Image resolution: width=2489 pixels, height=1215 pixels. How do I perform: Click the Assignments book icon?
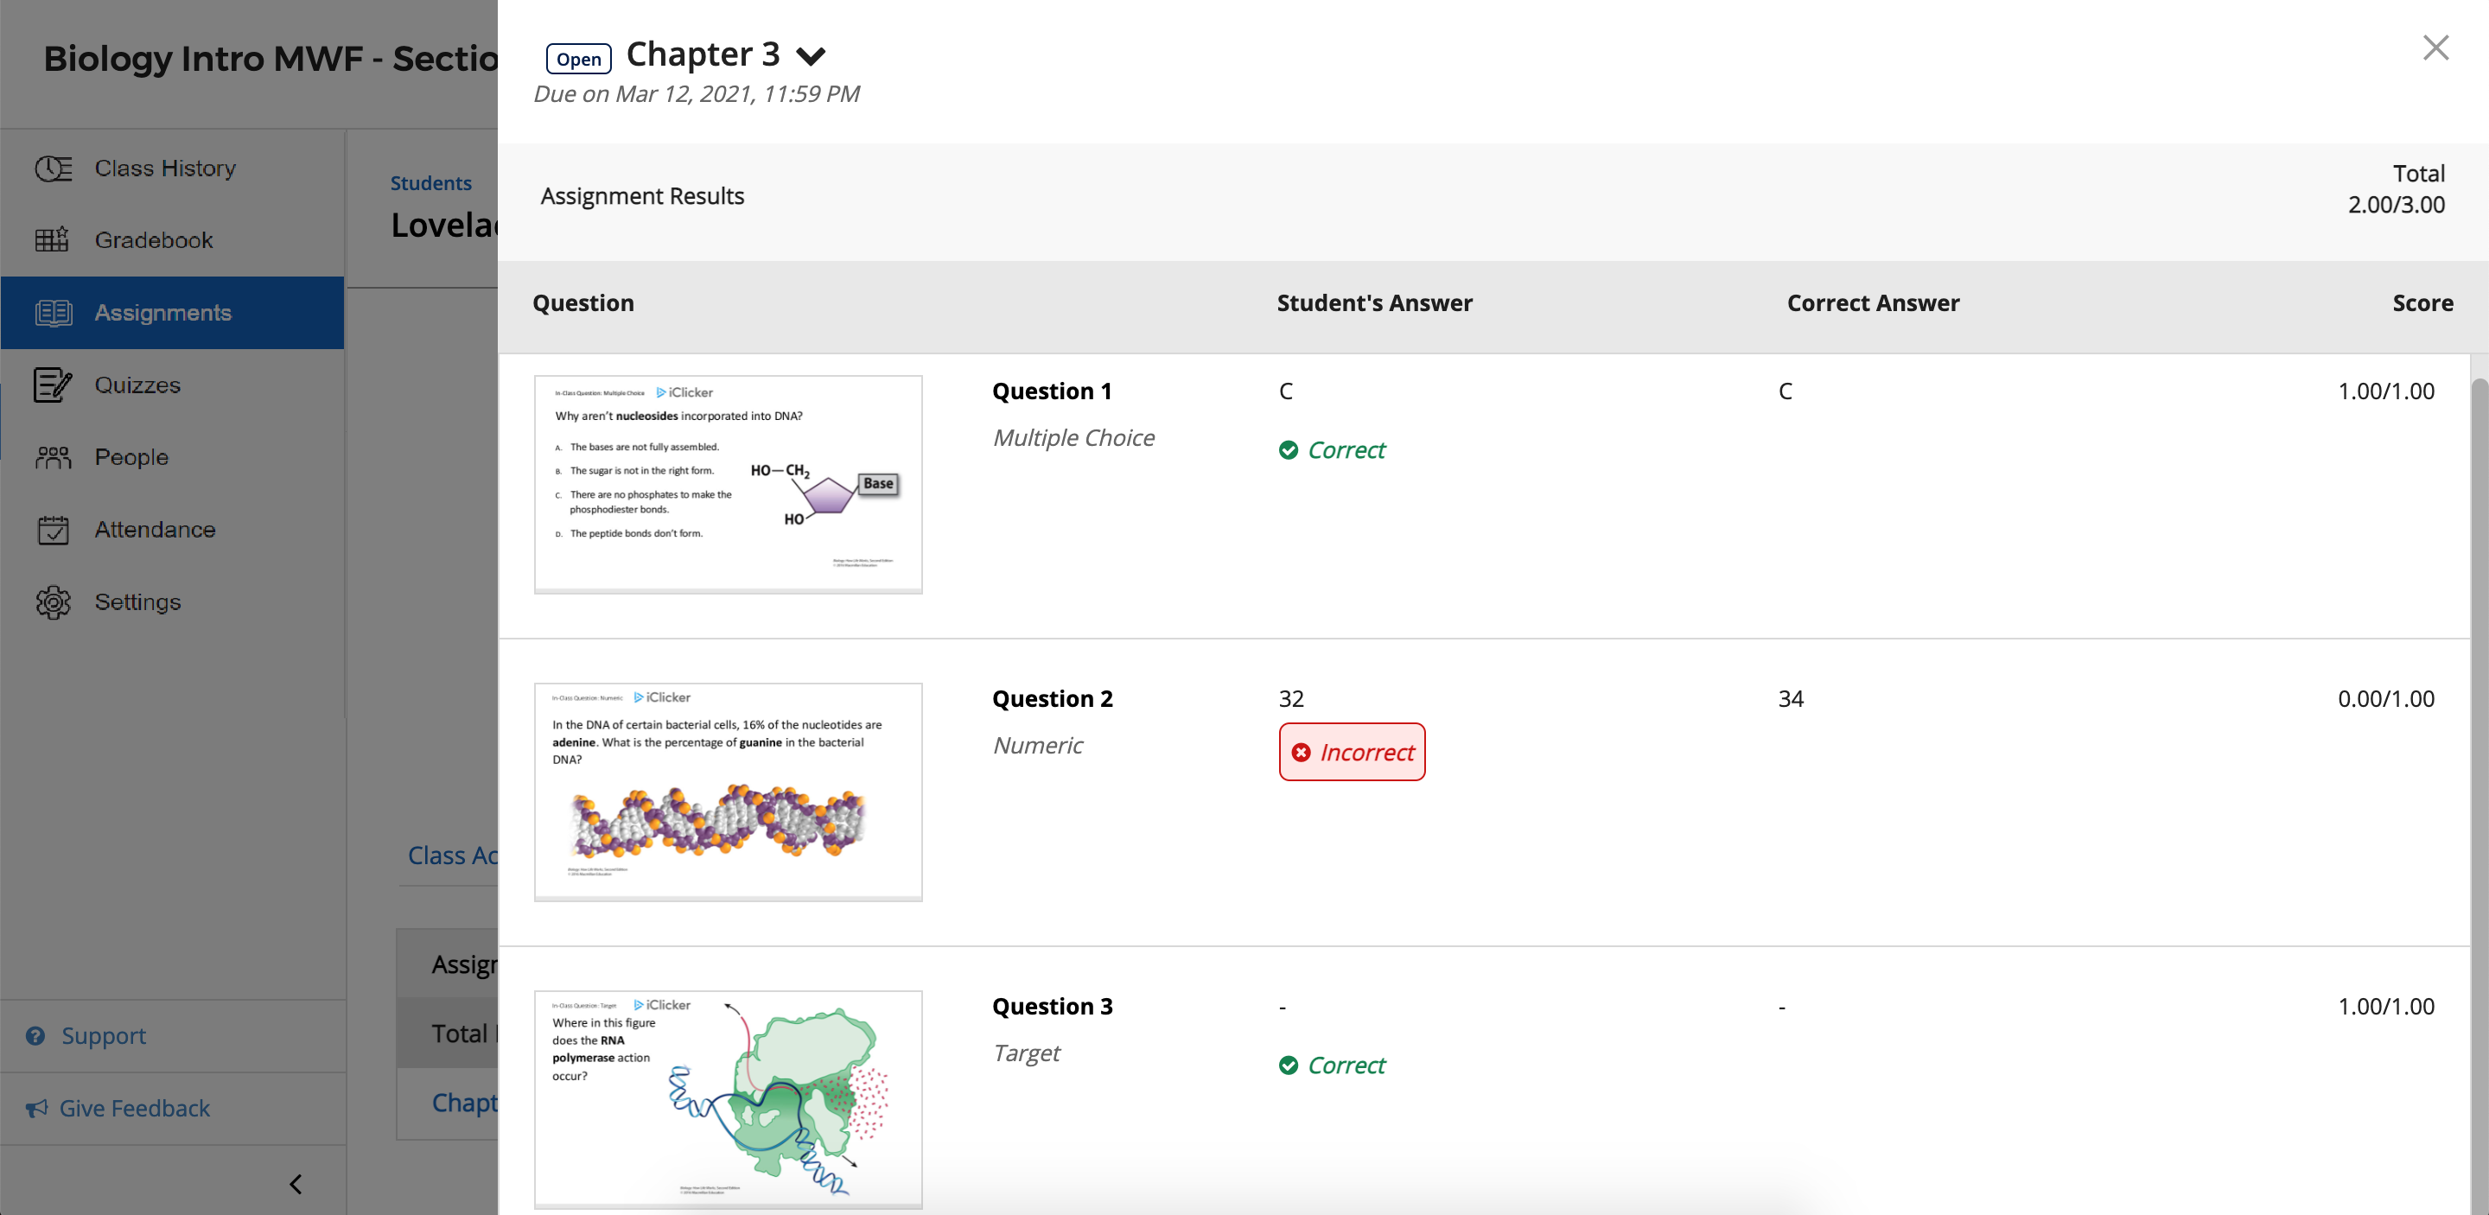point(53,312)
